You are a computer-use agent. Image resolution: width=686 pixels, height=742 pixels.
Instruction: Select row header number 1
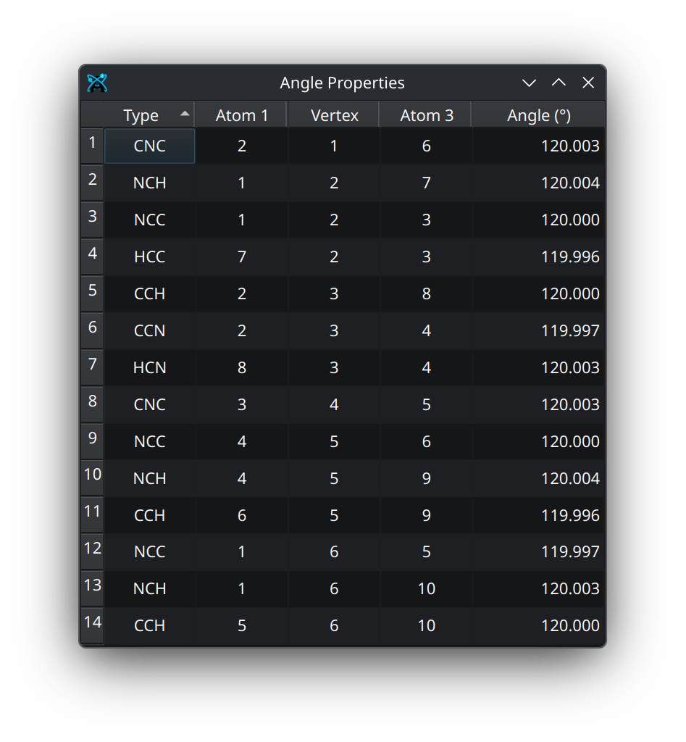(92, 143)
